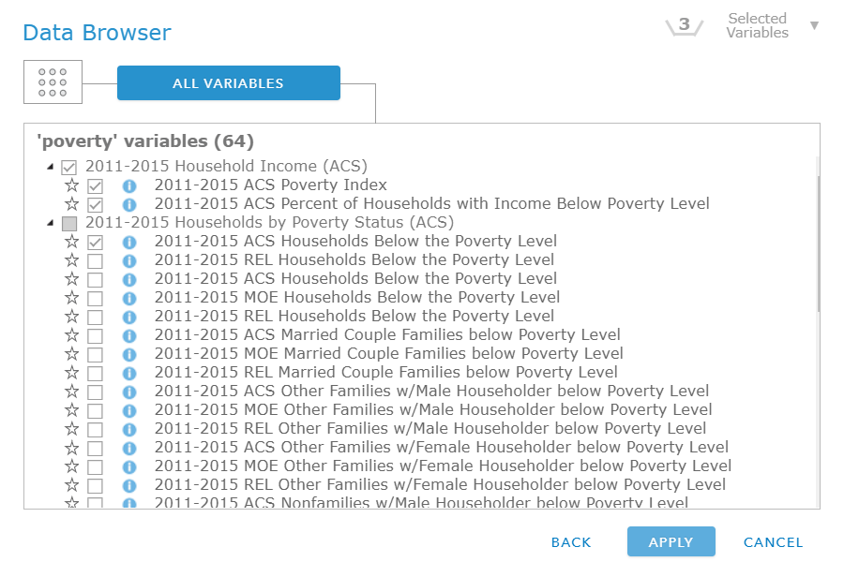
Task: Open the categories grid view
Action: pos(53,82)
